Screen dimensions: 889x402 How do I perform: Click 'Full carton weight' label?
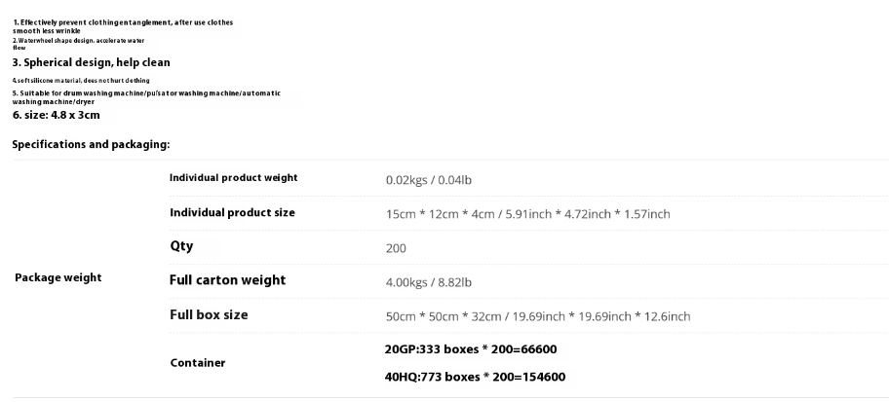227,280
